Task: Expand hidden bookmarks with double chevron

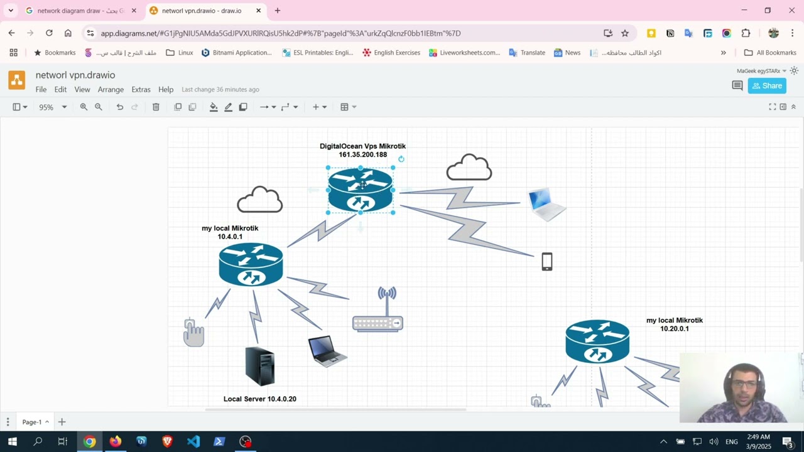Action: coord(724,53)
